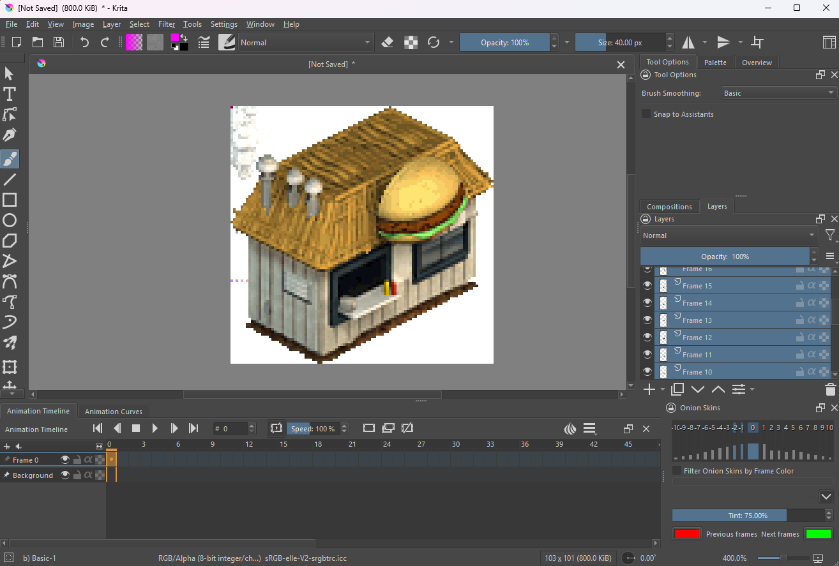Open the brush settings editor
The image size is (839, 566).
(x=204, y=42)
